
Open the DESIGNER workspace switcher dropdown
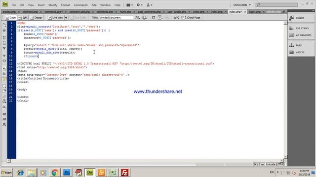(x=242, y=5)
